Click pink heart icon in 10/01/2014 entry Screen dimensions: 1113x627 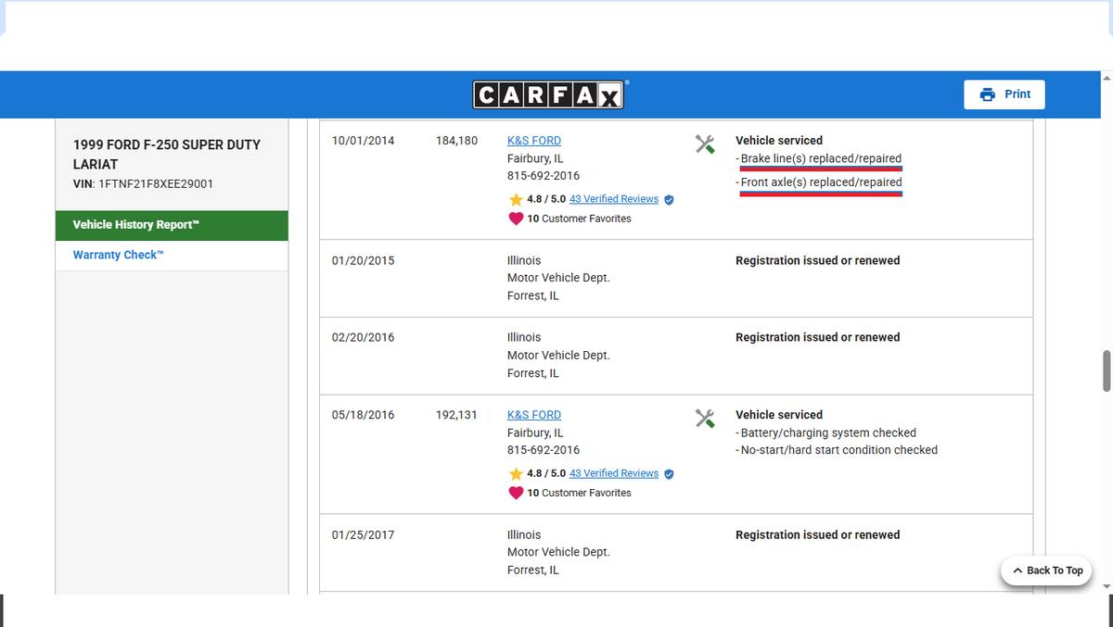click(x=516, y=219)
